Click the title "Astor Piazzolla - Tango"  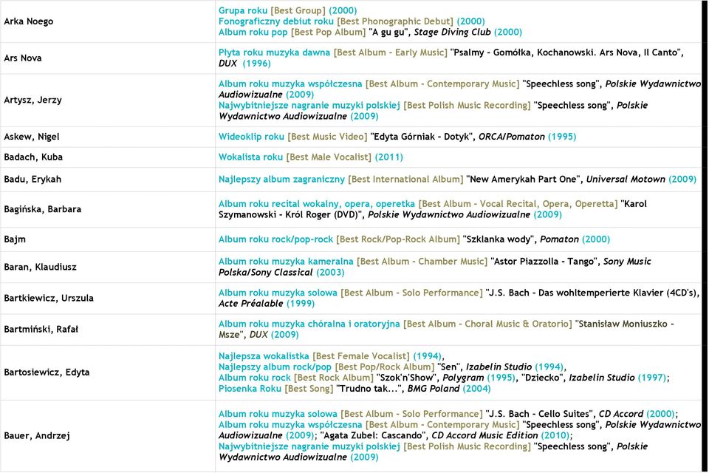click(544, 262)
